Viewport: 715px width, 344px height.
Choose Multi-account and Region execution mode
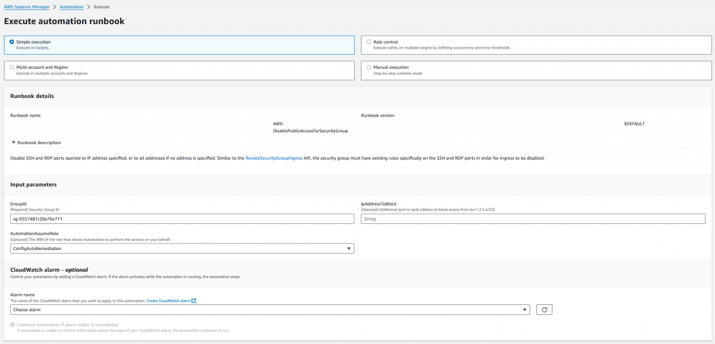coord(11,66)
